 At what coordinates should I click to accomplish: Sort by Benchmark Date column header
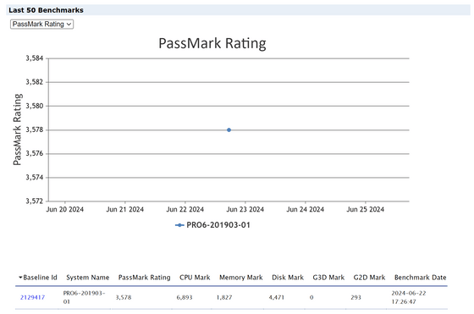pos(420,278)
